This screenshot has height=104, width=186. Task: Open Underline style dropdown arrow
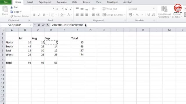pos(47,15)
